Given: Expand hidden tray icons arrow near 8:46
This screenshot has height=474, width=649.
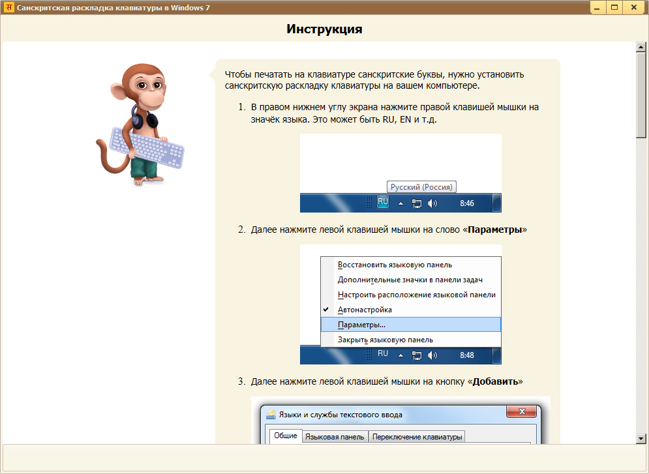Looking at the screenshot, I should [401, 203].
